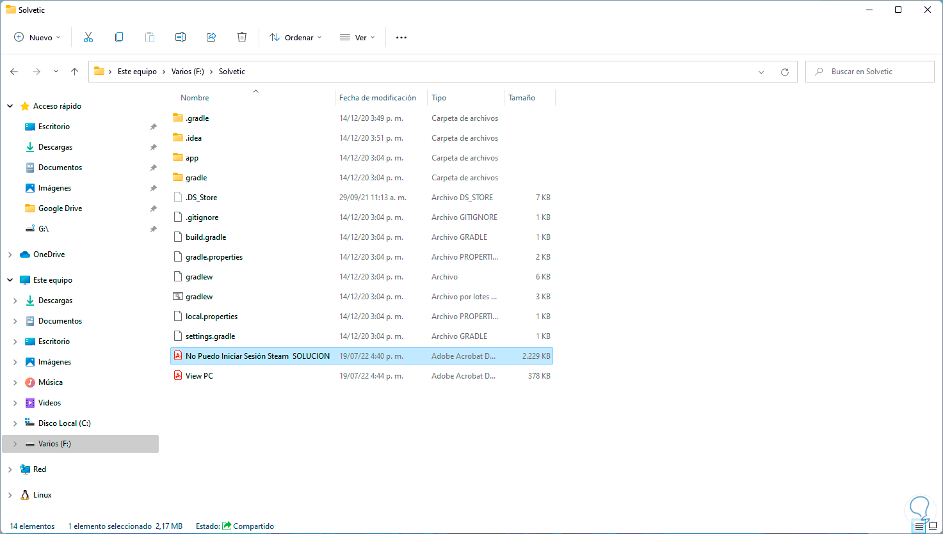Open the See more ellipsis menu

coord(401,38)
